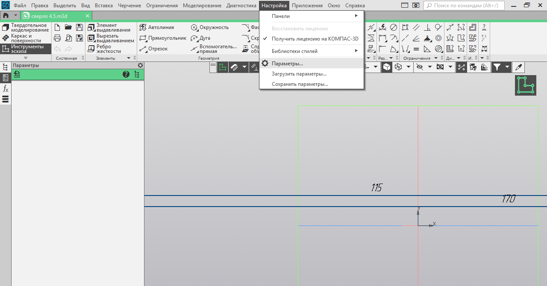Screen dimensions: 547x286
Task: Select Каркас и поверхности toolbar set
Action: point(26,38)
